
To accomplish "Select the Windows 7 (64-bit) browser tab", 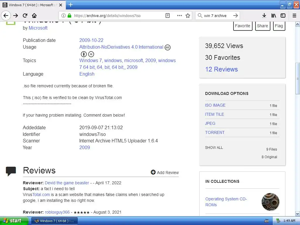I will [33, 5].
